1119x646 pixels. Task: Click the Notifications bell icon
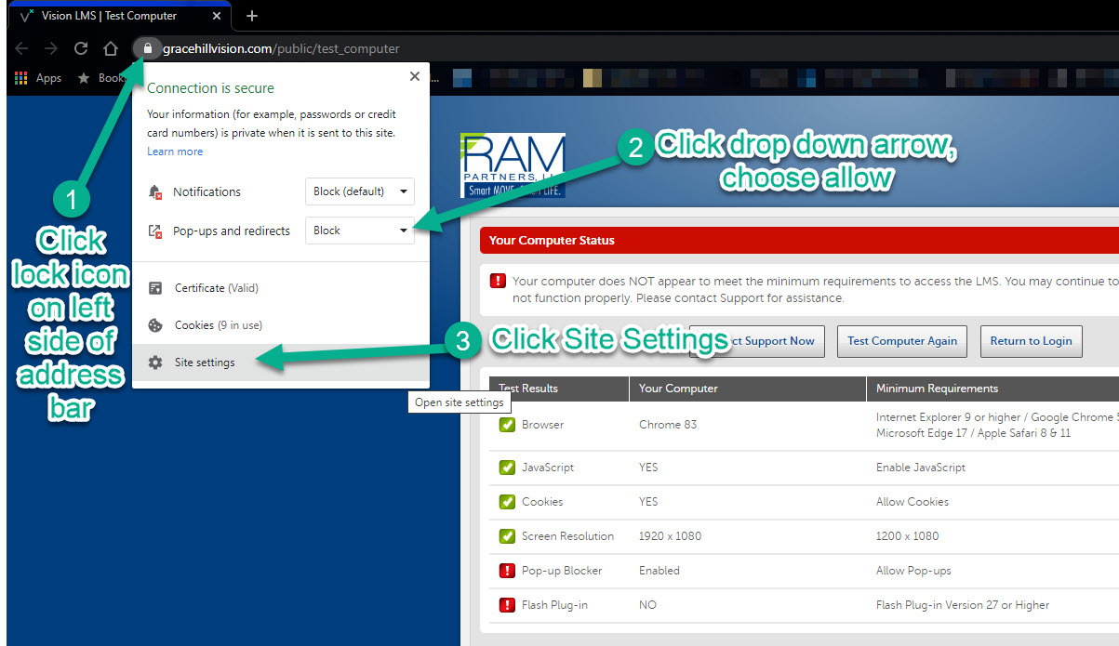pyautogui.click(x=155, y=191)
